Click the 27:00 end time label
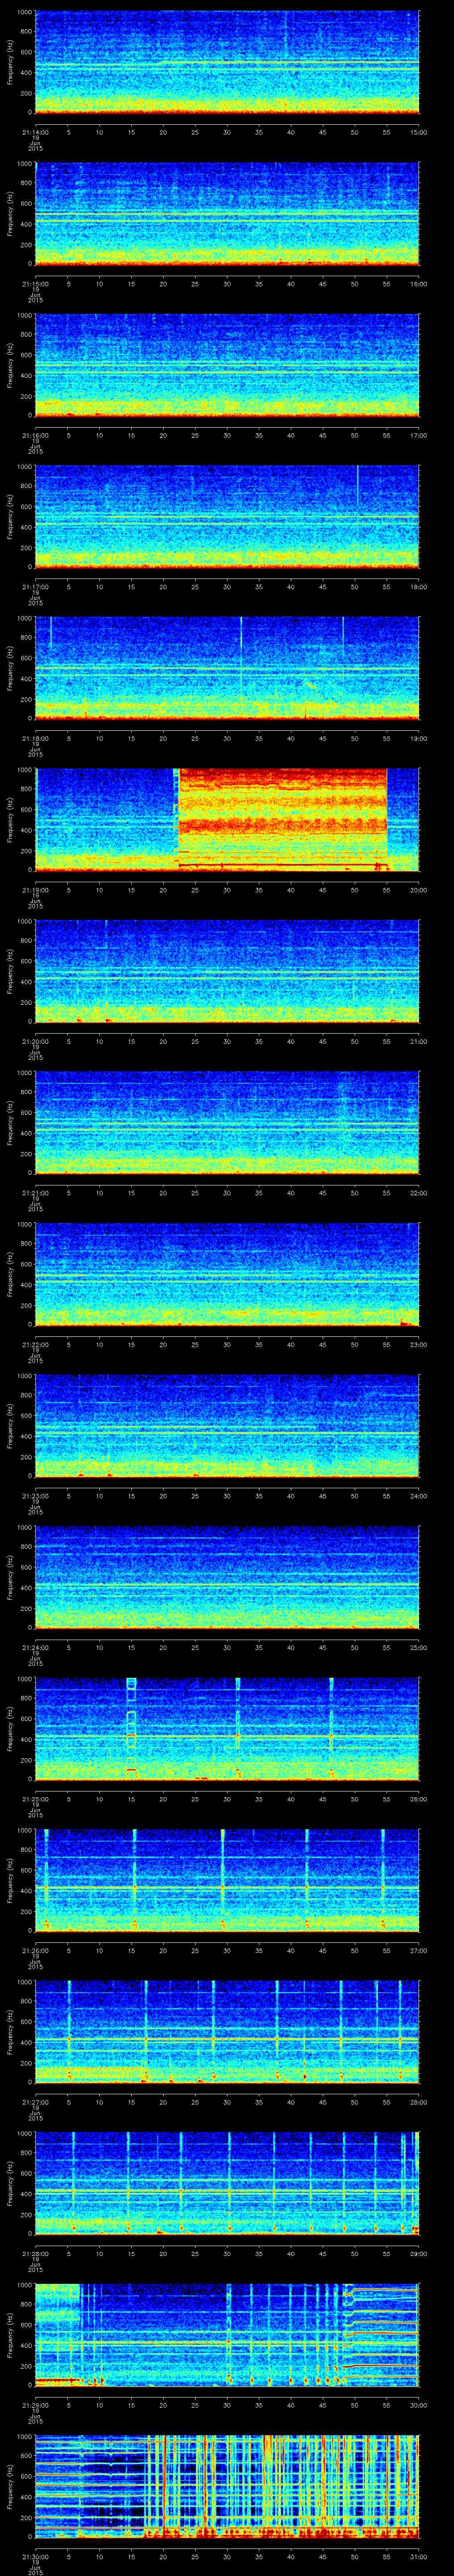The image size is (454, 2576). click(419, 1950)
